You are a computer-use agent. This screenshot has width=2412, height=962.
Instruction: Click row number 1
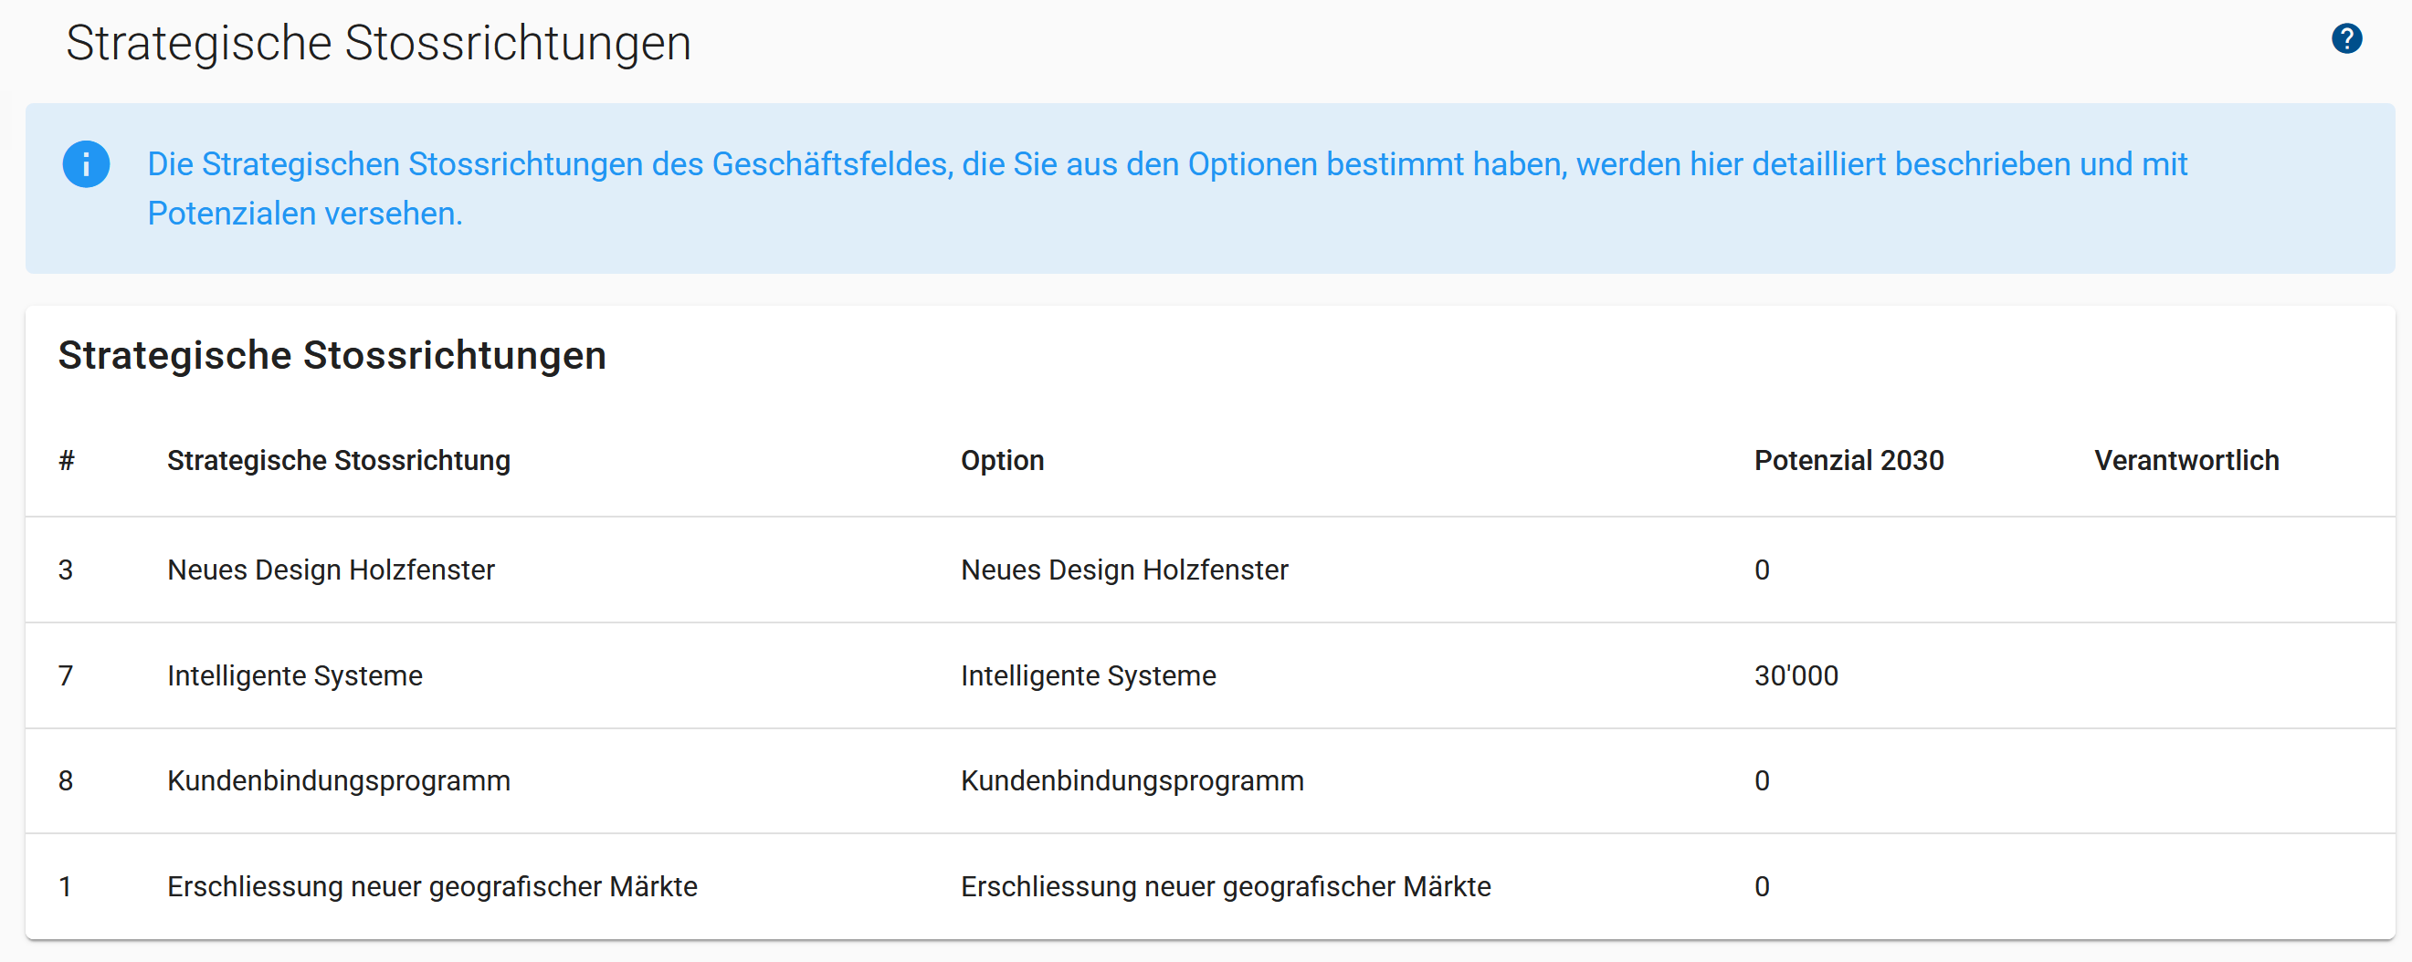click(x=66, y=886)
